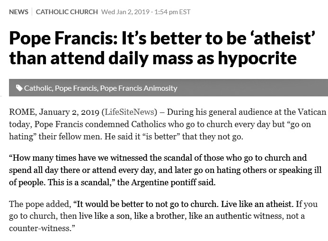The width and height of the screenshot is (328, 241).
Task: Click the 1:54 pm EST timestamp
Action: [172, 12]
